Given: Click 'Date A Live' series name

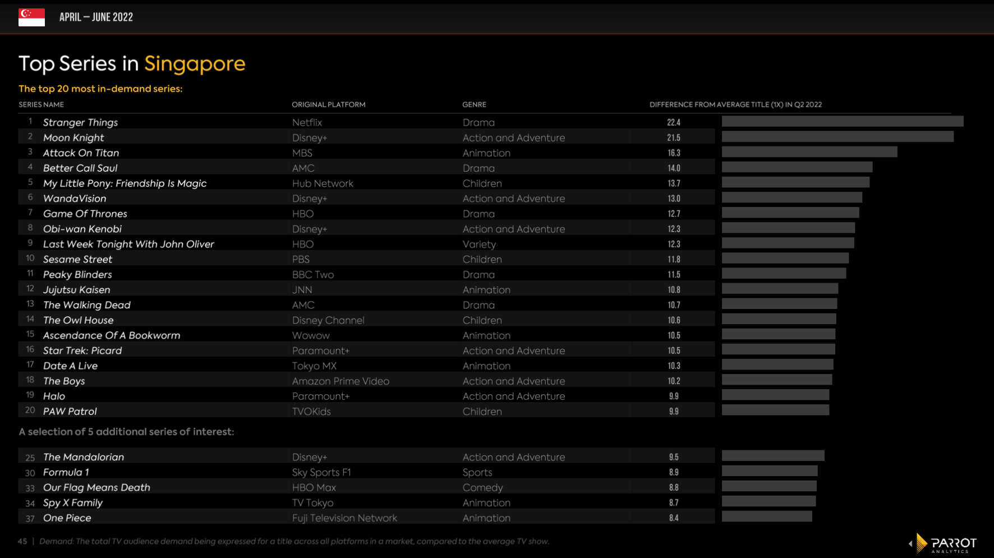Looking at the screenshot, I should click(70, 366).
